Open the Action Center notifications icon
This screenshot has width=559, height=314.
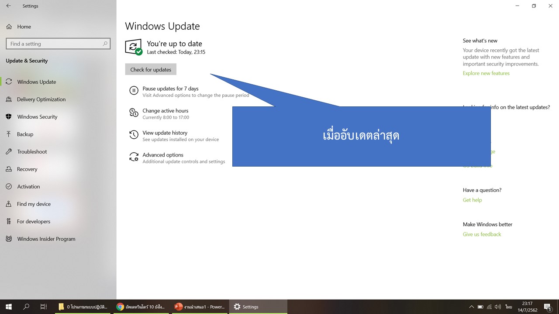click(548, 307)
